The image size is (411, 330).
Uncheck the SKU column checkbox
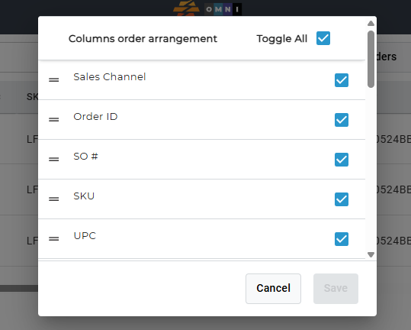click(x=342, y=199)
